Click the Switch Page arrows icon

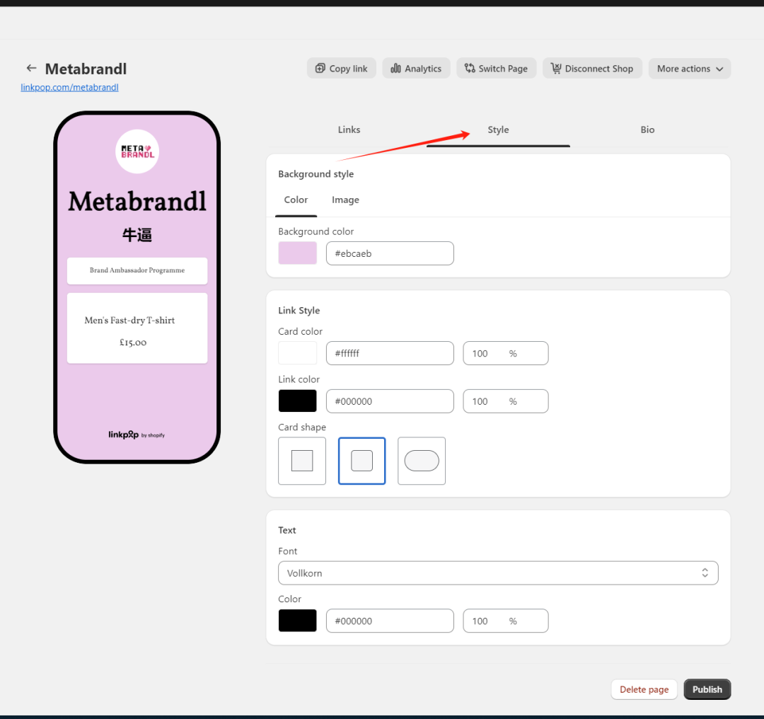(470, 68)
